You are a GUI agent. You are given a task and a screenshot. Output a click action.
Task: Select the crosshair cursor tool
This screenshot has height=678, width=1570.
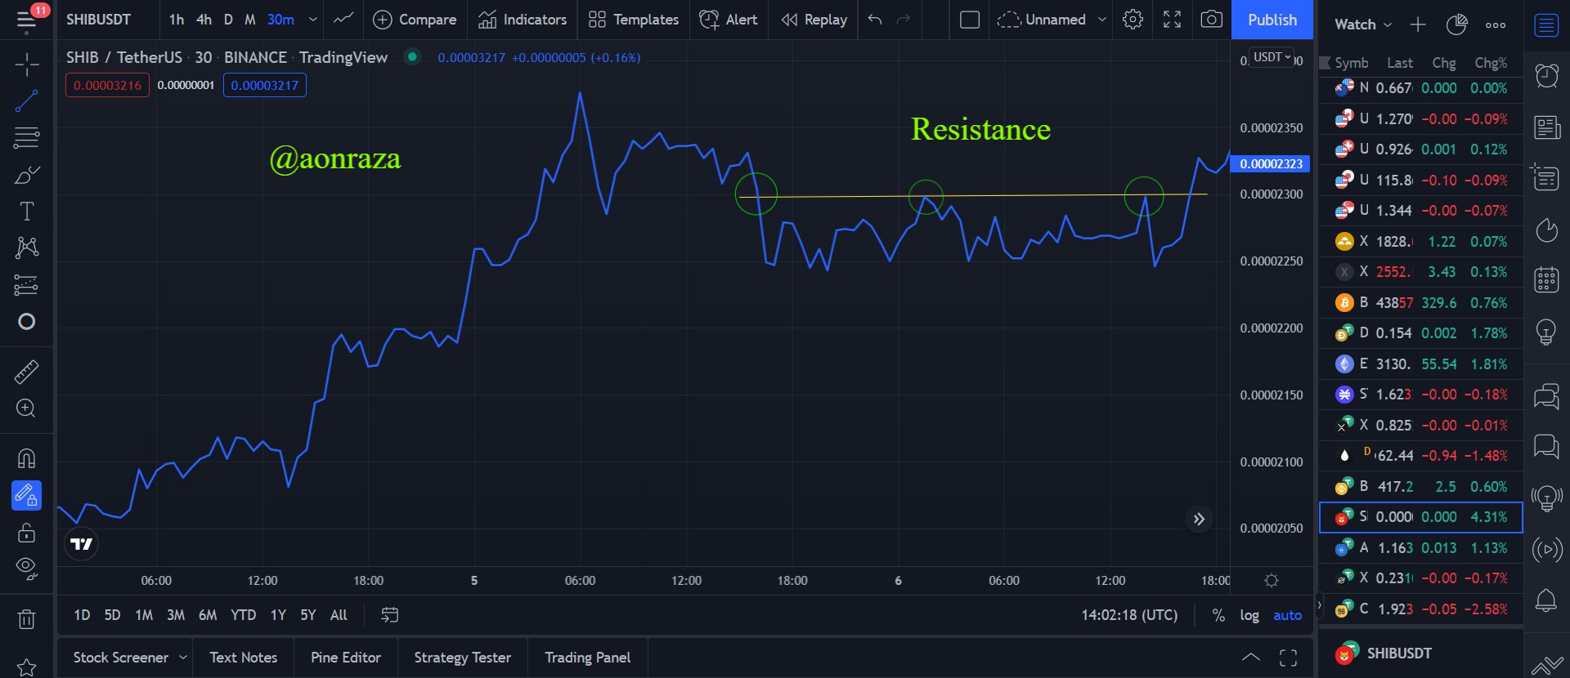[26, 65]
